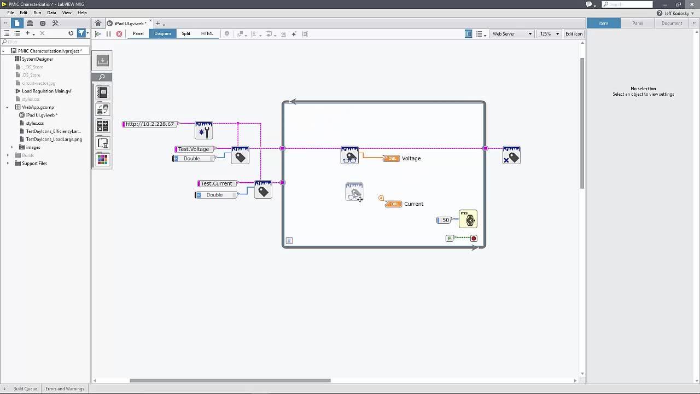The image size is (700, 394).
Task: Refresh the project tree with the refresh icon
Action: tap(71, 33)
